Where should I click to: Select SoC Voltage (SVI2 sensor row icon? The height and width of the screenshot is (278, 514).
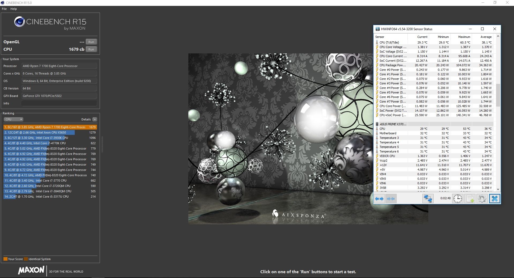pos(377,52)
